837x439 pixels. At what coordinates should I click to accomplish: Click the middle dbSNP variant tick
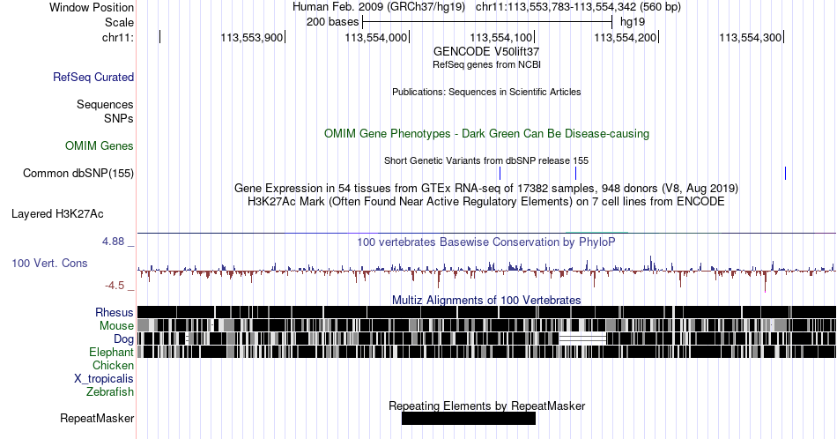[x=575, y=173]
